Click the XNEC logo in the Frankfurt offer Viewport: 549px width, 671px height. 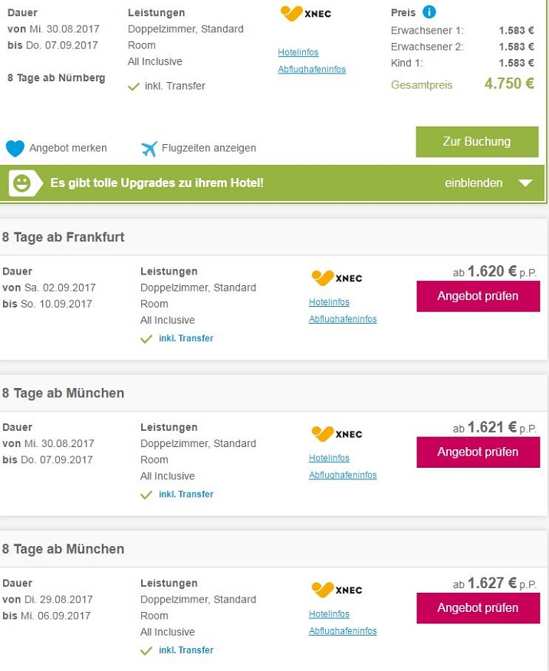(x=337, y=278)
